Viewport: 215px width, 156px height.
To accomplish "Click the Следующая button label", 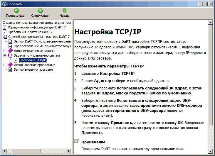I will tap(40, 16).
